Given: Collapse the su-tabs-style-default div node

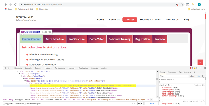Looking at the screenshot, I should click(25, 81).
